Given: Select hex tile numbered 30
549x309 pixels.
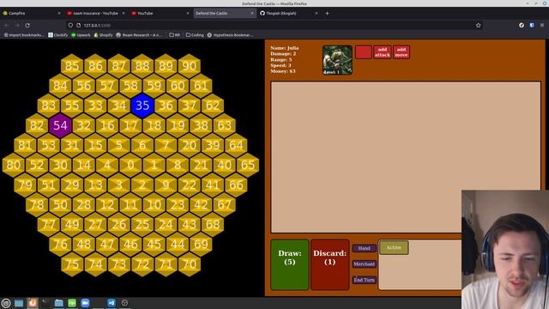Looking at the screenshot, I should pyautogui.click(x=60, y=165).
